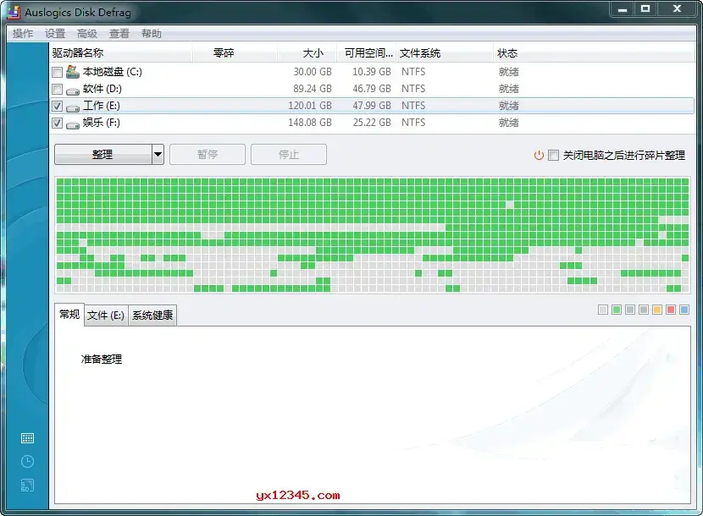703x516 pixels.
Task: Select the 工作 (E:) drive name
Action: tap(102, 106)
